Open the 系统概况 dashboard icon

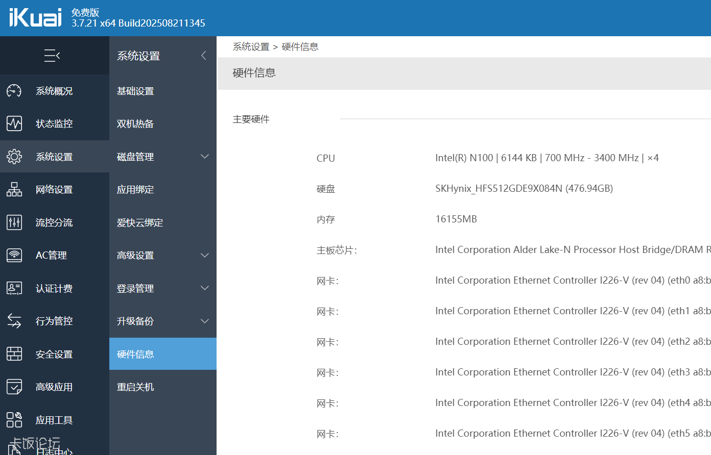tap(14, 91)
